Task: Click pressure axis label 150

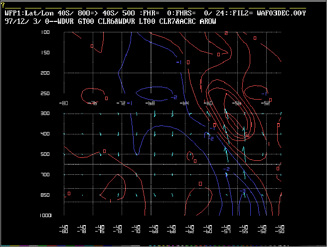Action: pyautogui.click(x=45, y=52)
